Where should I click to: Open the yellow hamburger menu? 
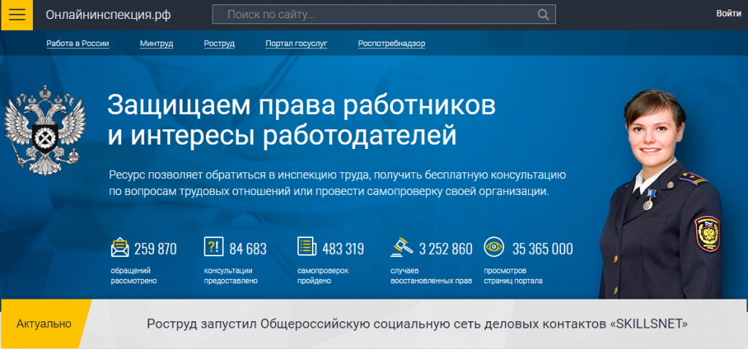pyautogui.click(x=17, y=15)
